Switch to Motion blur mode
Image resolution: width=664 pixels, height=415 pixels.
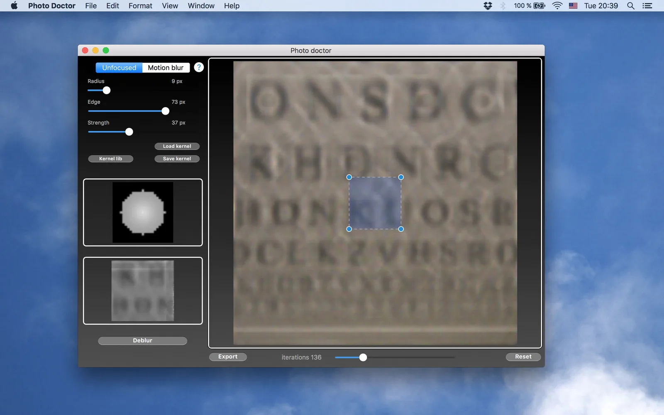pos(166,68)
